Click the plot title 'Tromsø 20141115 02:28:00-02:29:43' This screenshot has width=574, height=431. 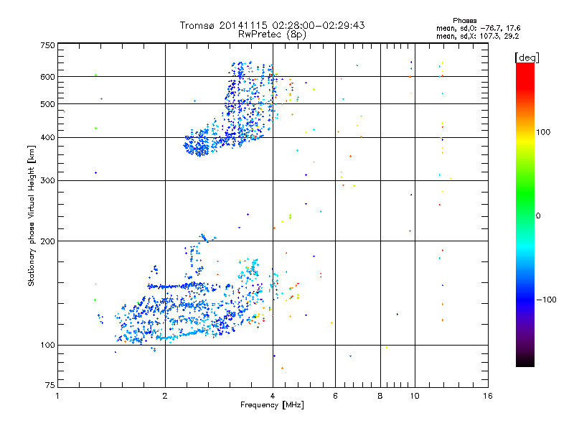[272, 25]
